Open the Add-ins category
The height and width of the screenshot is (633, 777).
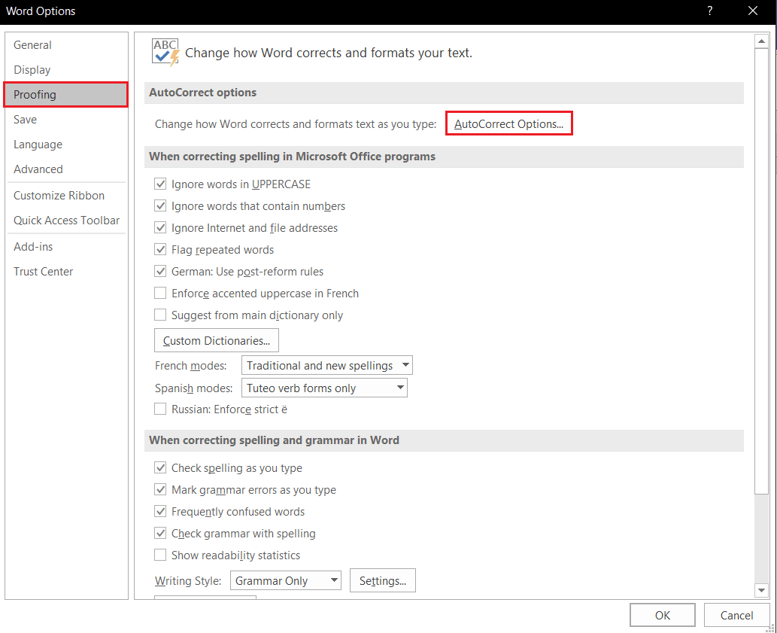tap(33, 246)
